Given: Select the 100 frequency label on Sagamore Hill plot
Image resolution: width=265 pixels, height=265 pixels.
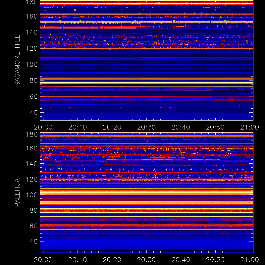Looking at the screenshot, I should click(31, 64).
